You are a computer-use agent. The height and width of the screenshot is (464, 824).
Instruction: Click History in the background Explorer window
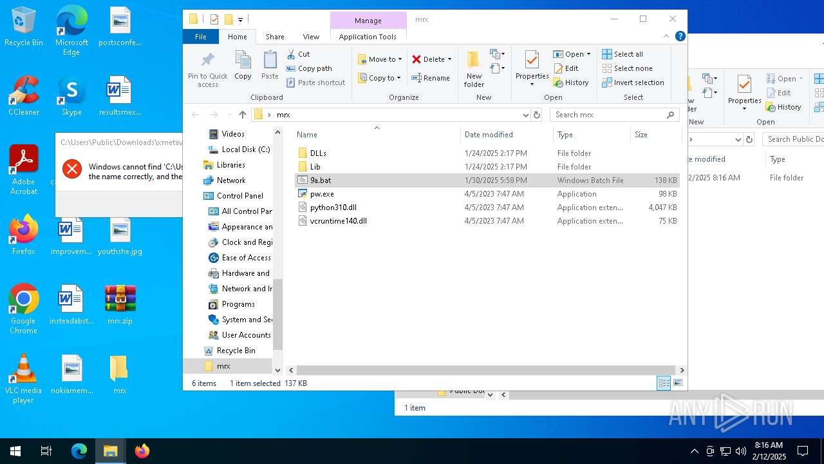(x=783, y=107)
